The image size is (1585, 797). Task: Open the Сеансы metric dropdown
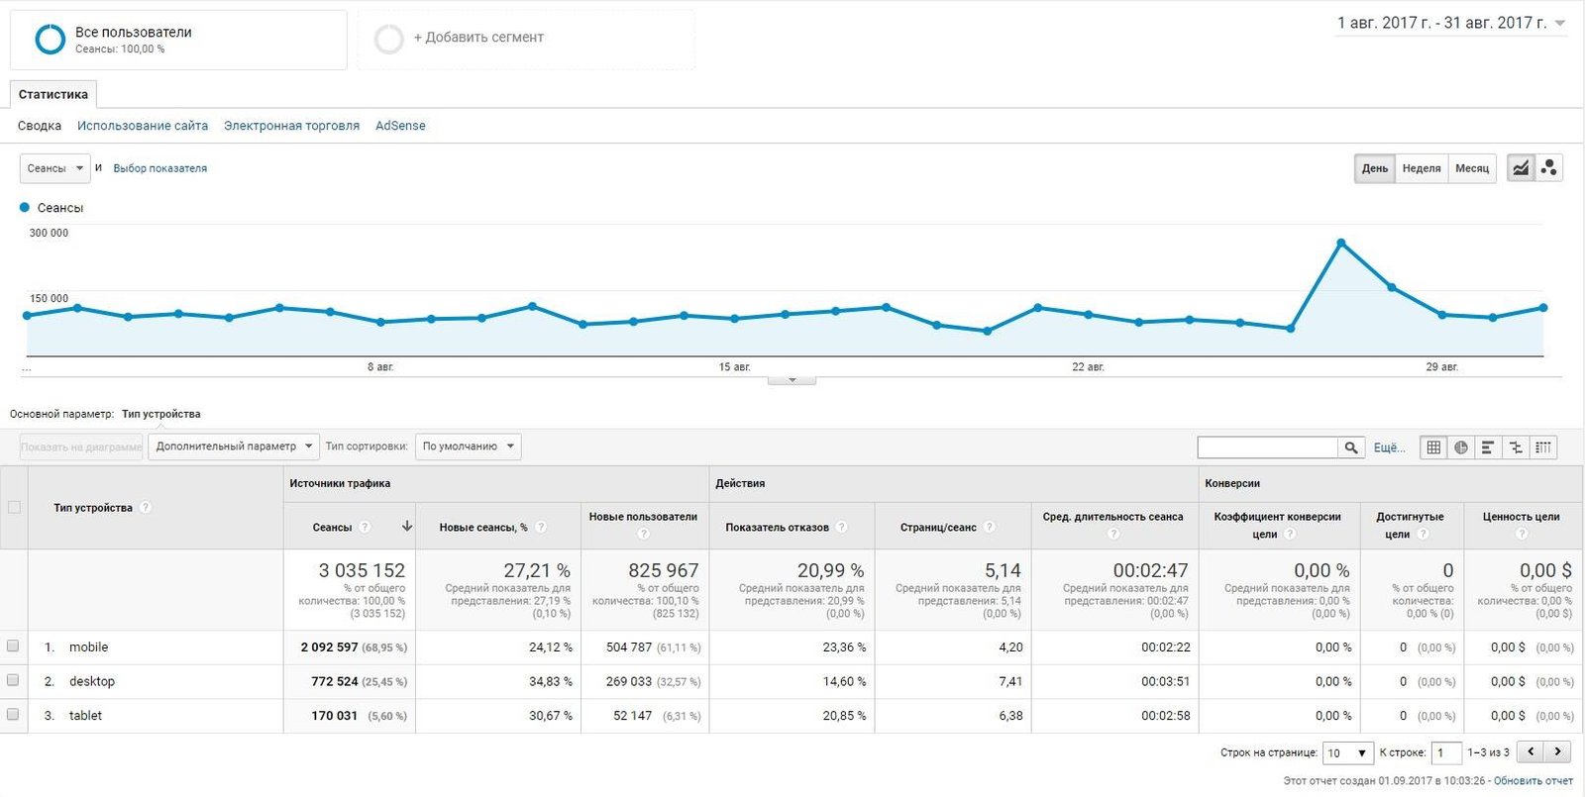coord(54,168)
